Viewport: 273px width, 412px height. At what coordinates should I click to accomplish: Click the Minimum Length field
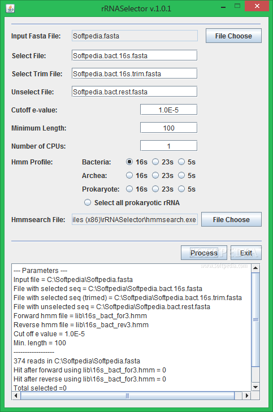tap(168, 128)
